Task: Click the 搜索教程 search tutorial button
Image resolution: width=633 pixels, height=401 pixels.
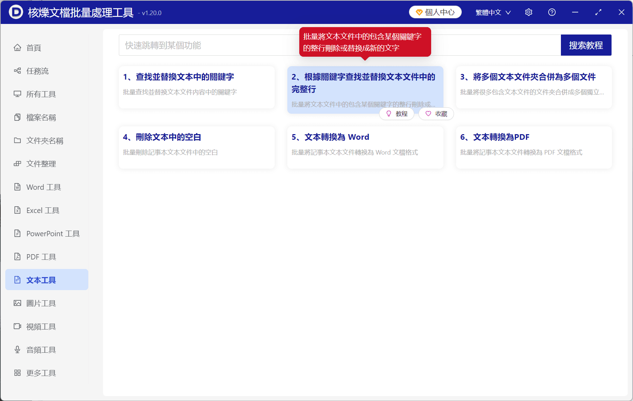Action: tap(586, 45)
